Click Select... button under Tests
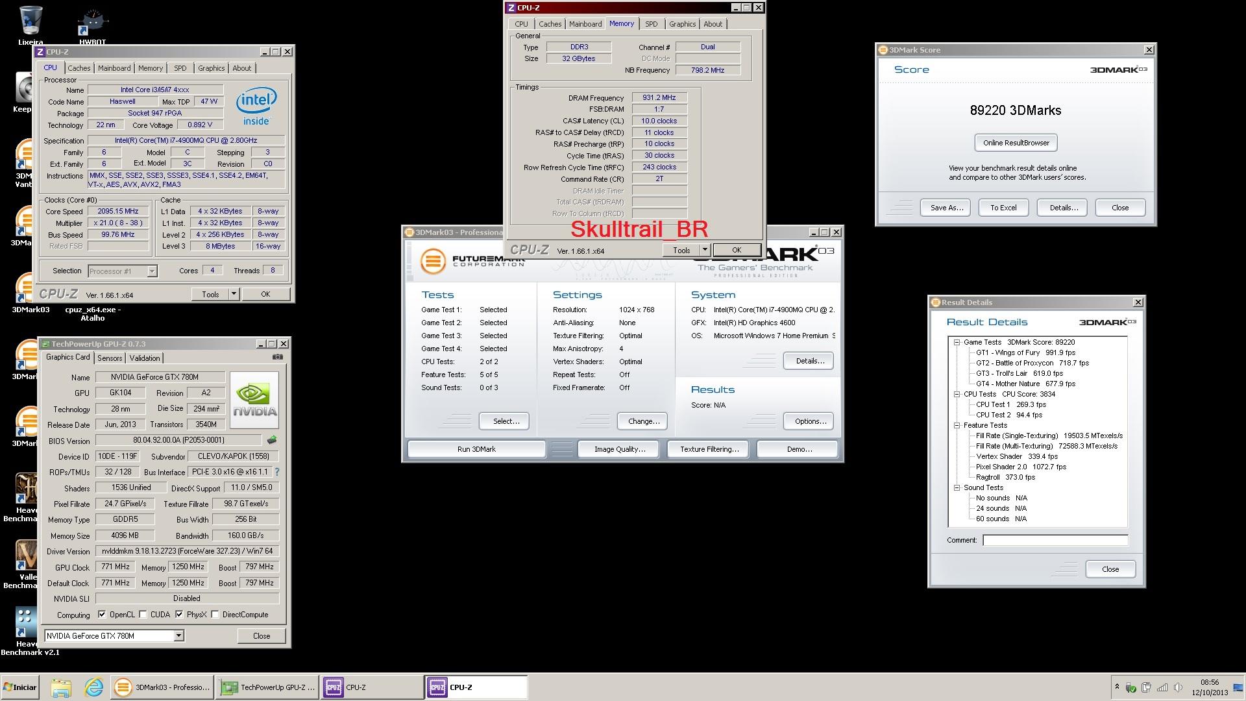 504,421
